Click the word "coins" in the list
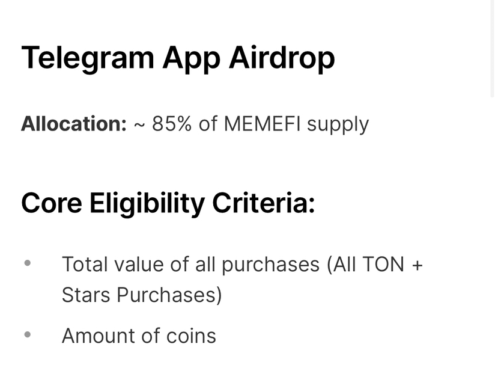 click(190, 335)
